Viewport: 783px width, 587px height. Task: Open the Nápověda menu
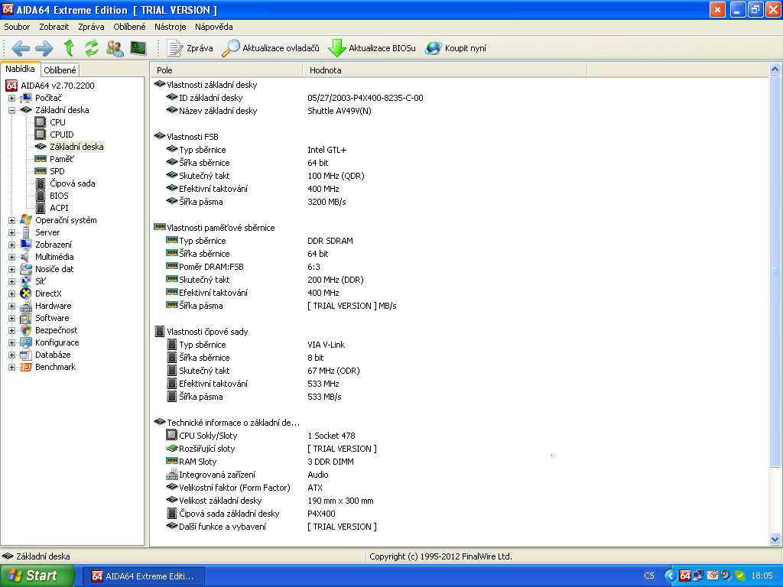214,27
